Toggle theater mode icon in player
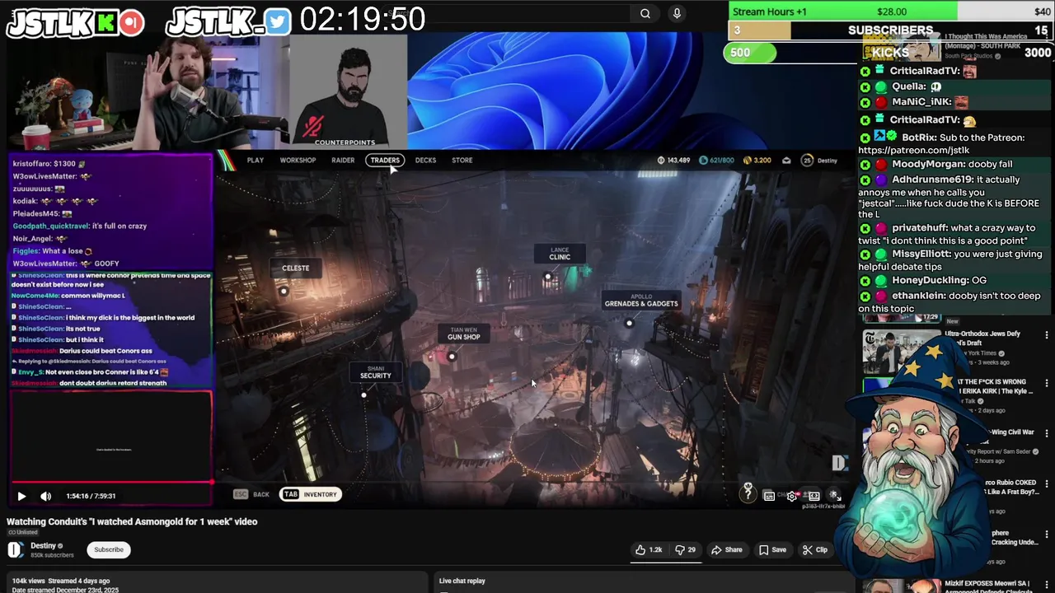This screenshot has width=1055, height=593. 814,496
